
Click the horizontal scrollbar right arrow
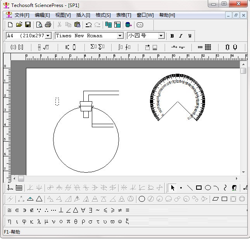pyautogui.click(x=237, y=178)
